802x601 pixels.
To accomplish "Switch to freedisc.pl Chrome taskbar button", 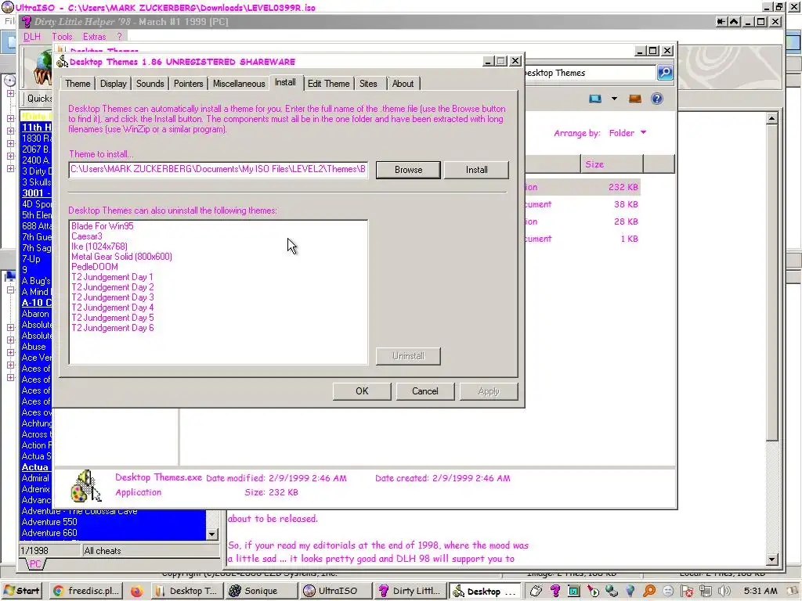I will [x=86, y=591].
